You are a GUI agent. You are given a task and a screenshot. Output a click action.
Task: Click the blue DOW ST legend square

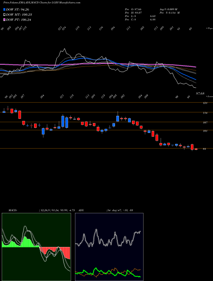pos(4,9)
